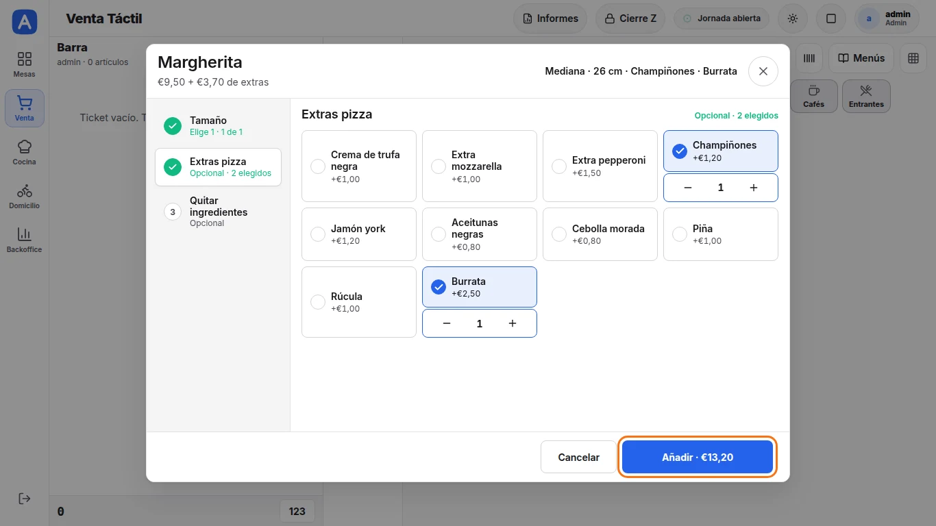Toggle the light/dark theme sun icon
This screenshot has width=936, height=526.
click(x=793, y=18)
